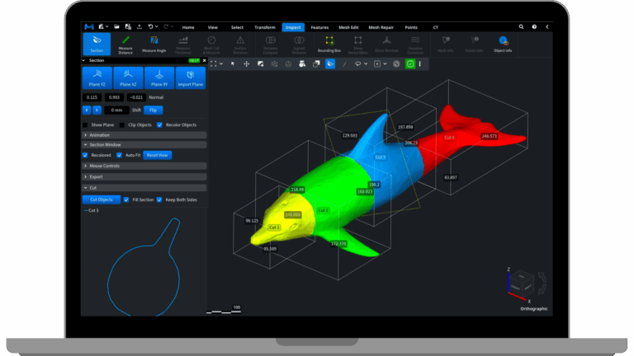Collapse the Cut section

coord(93,187)
